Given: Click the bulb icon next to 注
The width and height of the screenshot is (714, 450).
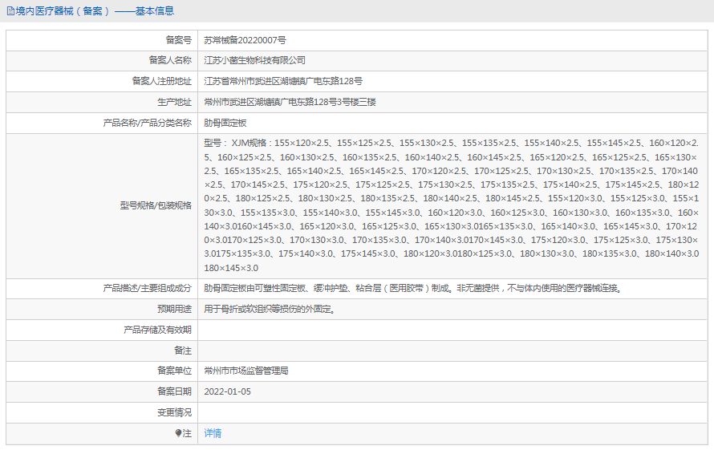Looking at the screenshot, I should pyautogui.click(x=178, y=433).
